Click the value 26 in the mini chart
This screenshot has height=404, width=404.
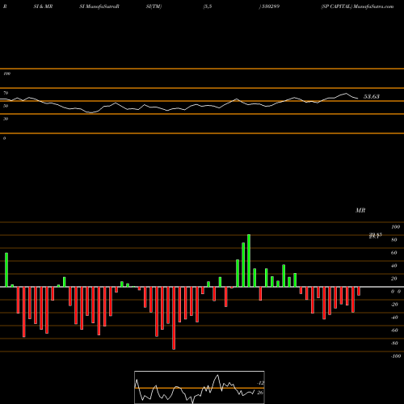(260, 393)
